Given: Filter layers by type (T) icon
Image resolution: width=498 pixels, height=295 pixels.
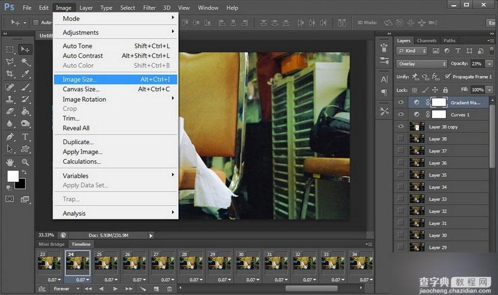Looking at the screenshot, I should (x=458, y=51).
